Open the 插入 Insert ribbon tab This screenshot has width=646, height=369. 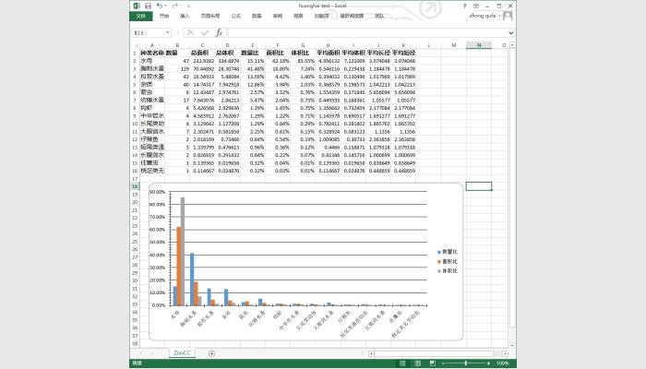tap(185, 16)
